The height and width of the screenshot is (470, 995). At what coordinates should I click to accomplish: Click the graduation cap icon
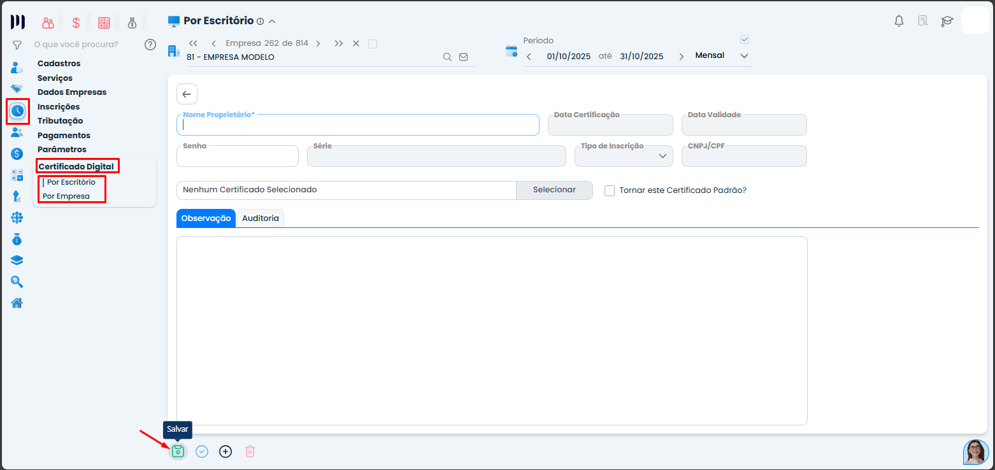[947, 21]
